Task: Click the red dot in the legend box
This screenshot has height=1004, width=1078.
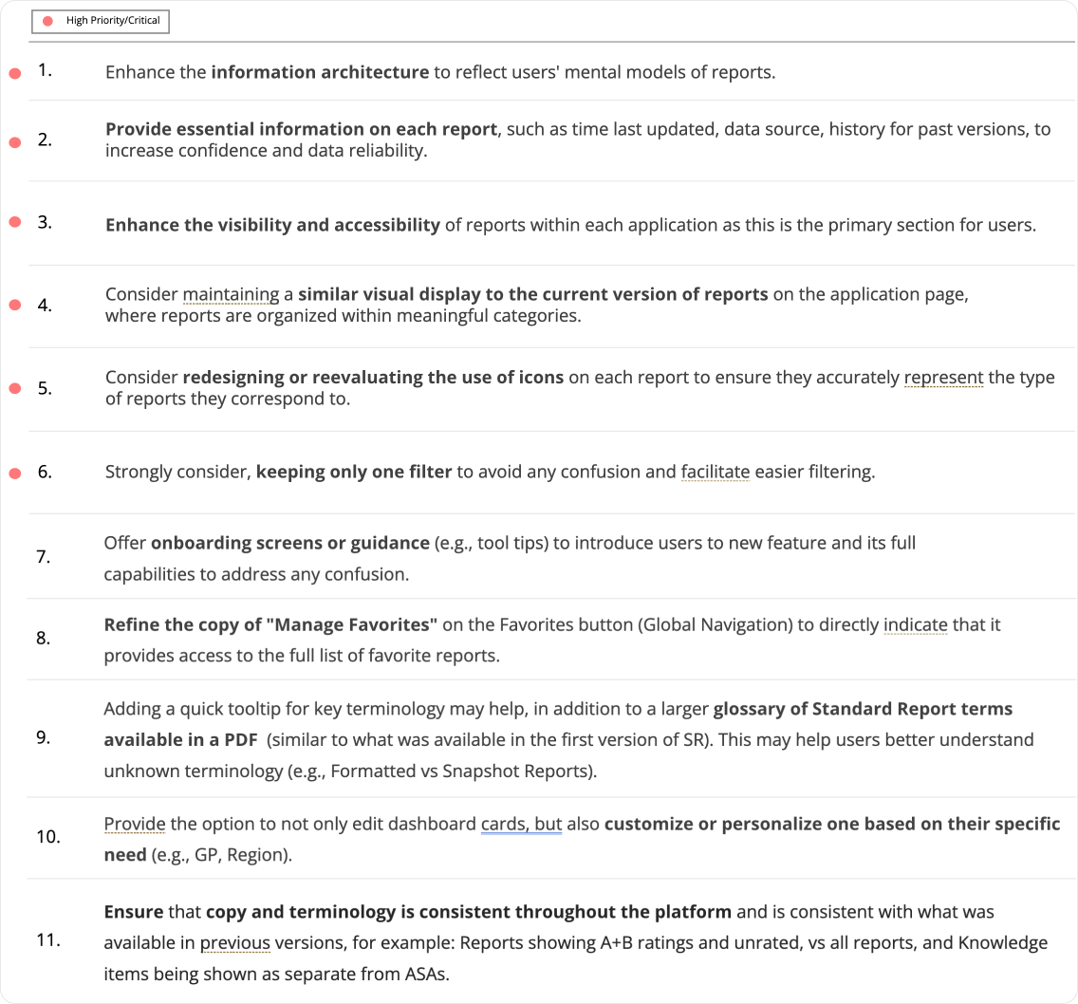Action: pyautogui.click(x=47, y=21)
